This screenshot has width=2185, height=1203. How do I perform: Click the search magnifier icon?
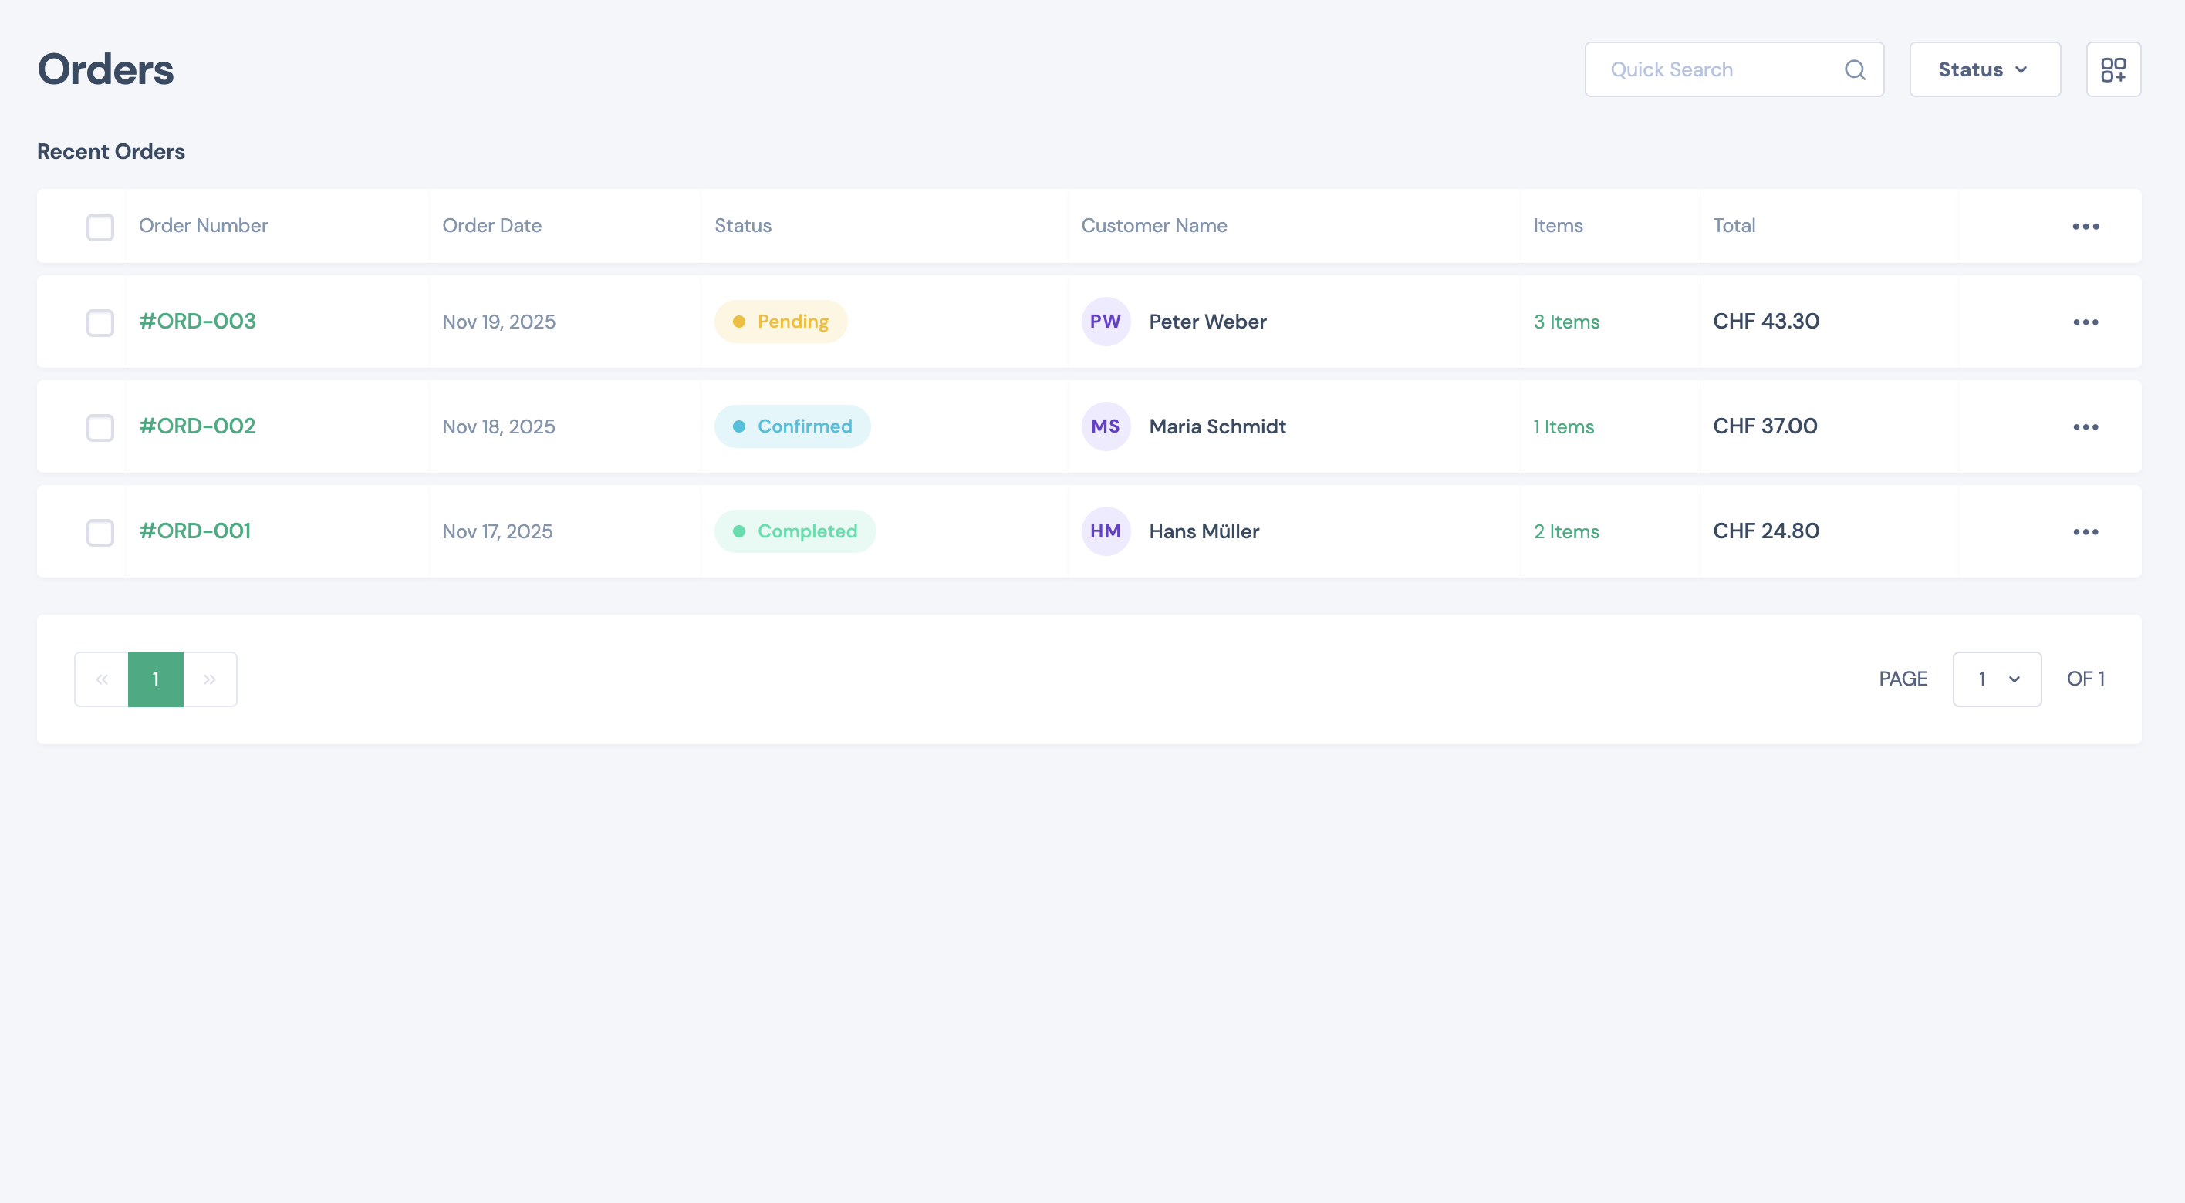pos(1855,69)
